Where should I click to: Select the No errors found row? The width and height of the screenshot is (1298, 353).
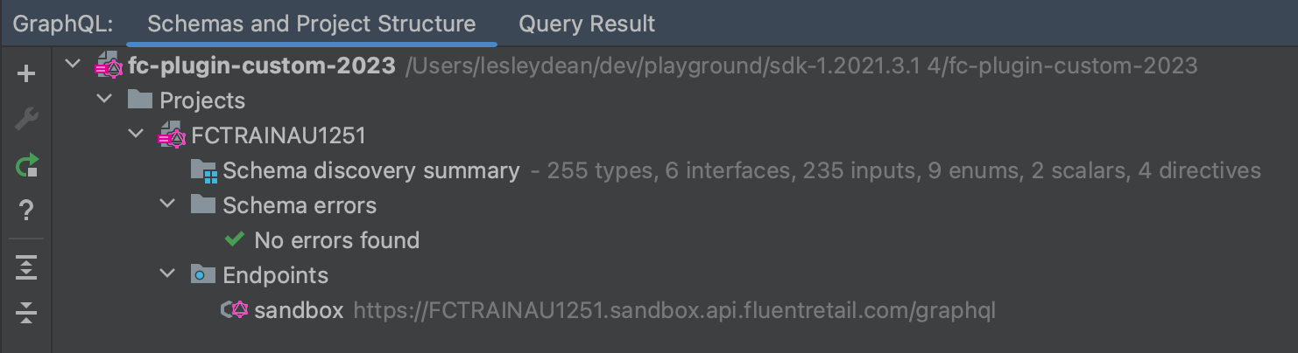click(336, 240)
